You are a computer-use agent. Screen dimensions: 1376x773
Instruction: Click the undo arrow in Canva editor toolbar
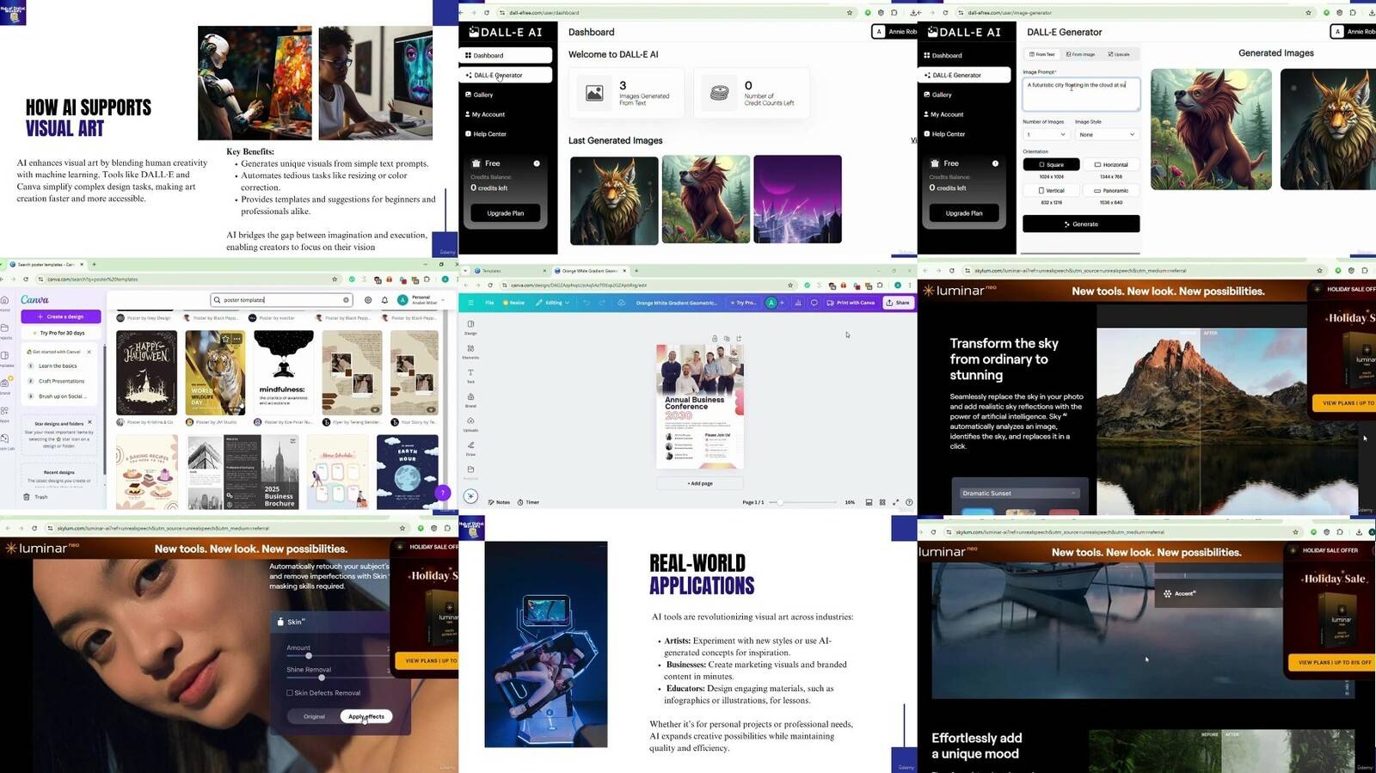587,303
